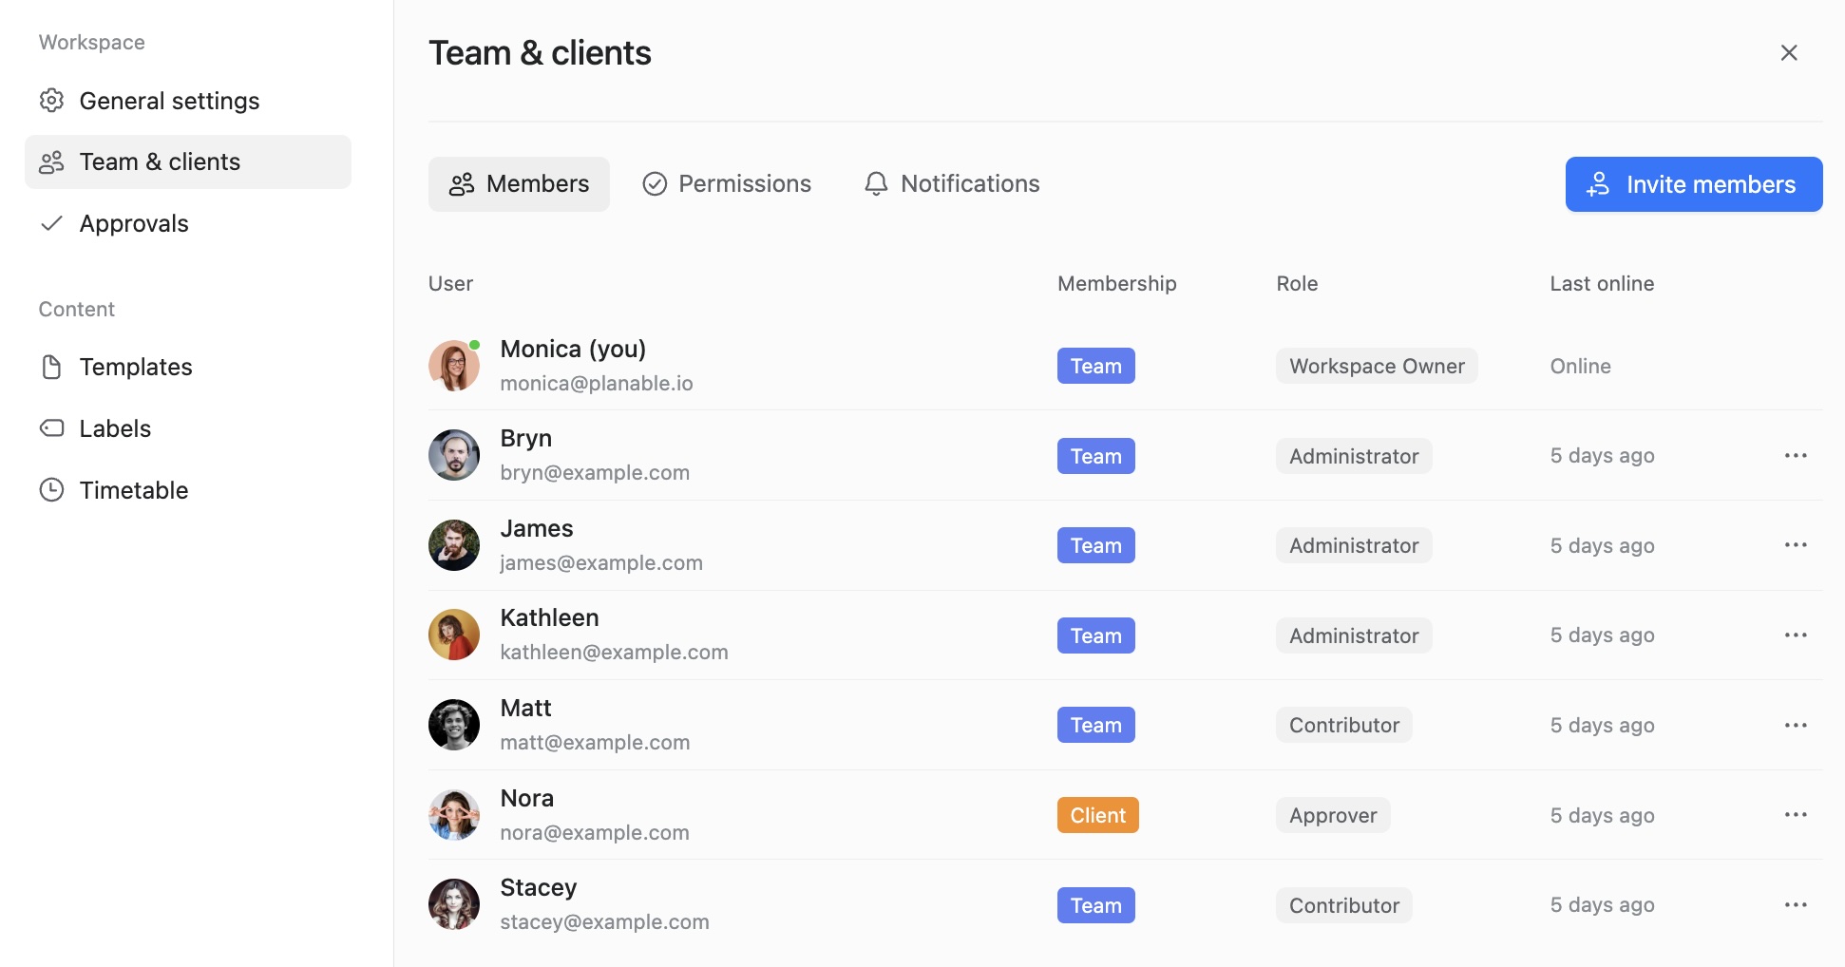Screen dimensions: 1845x967
Task: Select Team & clients sidebar item
Action: pos(188,161)
